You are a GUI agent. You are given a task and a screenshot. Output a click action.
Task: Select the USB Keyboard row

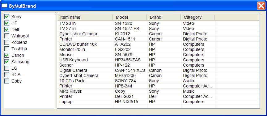(158, 60)
